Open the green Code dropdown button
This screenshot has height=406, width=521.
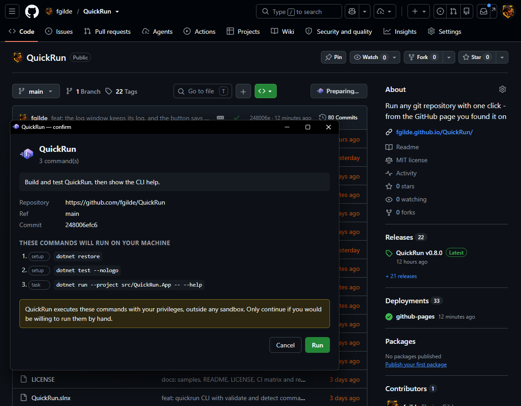(x=265, y=91)
